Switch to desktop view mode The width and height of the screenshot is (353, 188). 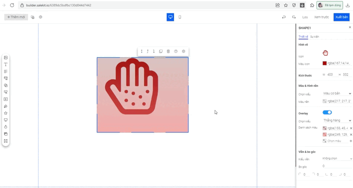tap(170, 17)
